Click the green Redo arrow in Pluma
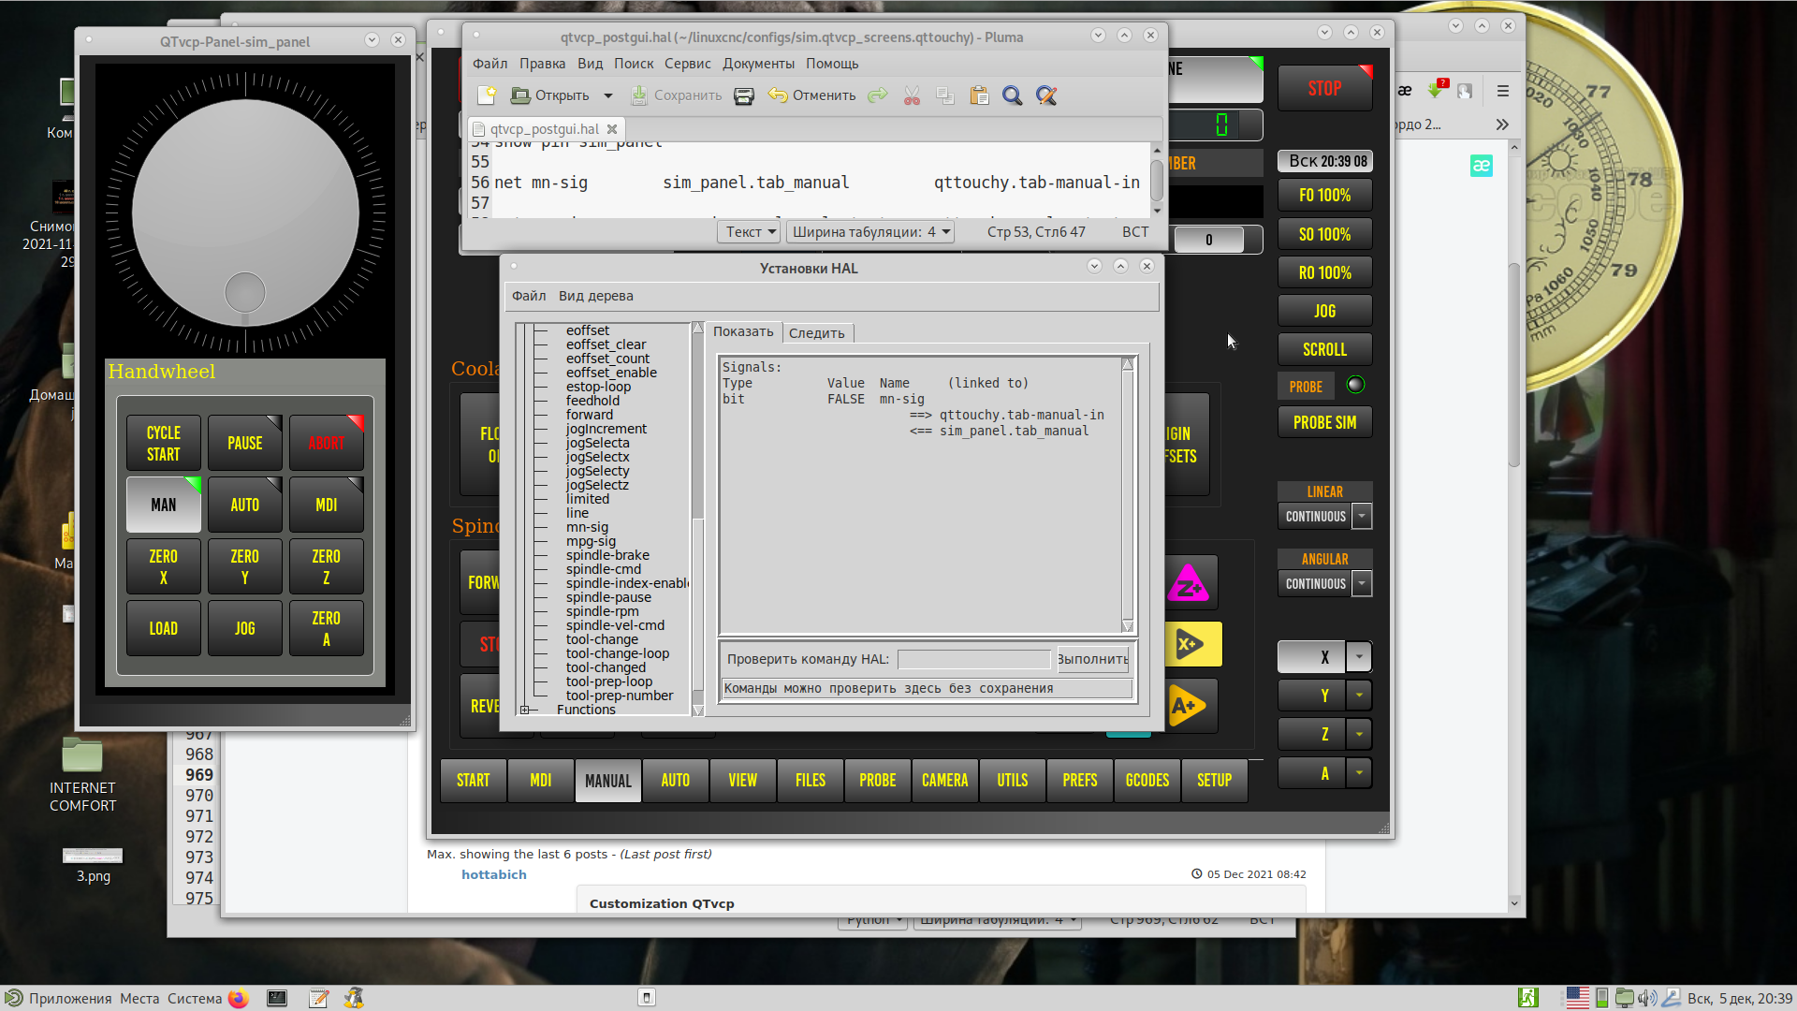 (877, 95)
